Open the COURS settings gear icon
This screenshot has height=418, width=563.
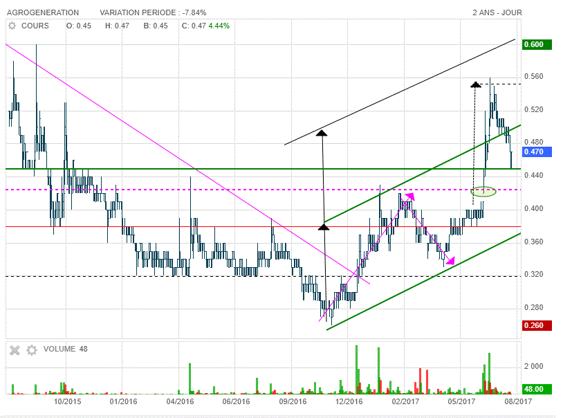point(12,26)
